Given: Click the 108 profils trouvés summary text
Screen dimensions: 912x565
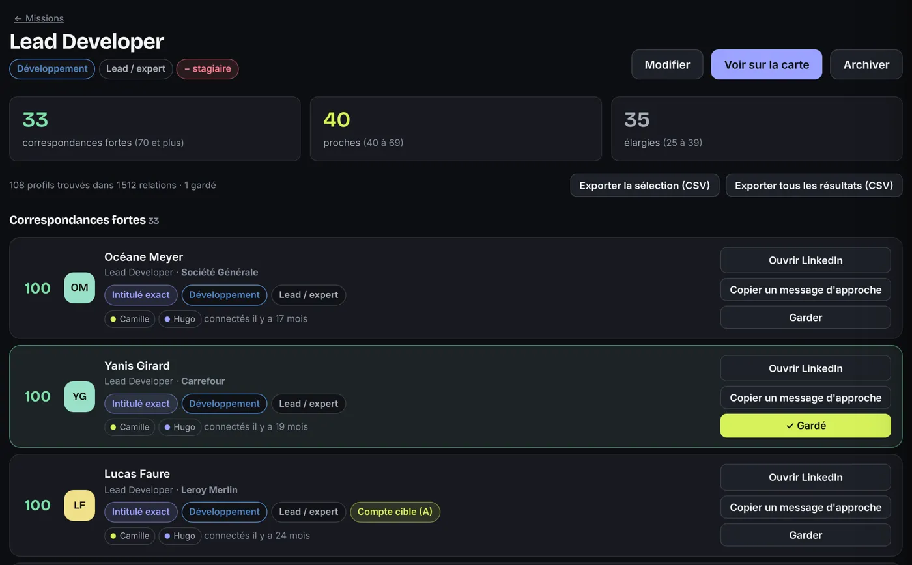Looking at the screenshot, I should click(113, 186).
